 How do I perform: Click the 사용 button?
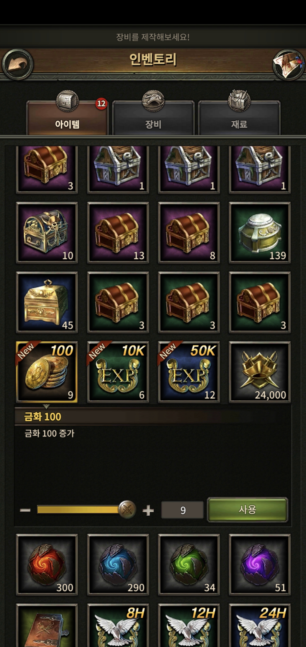248,510
